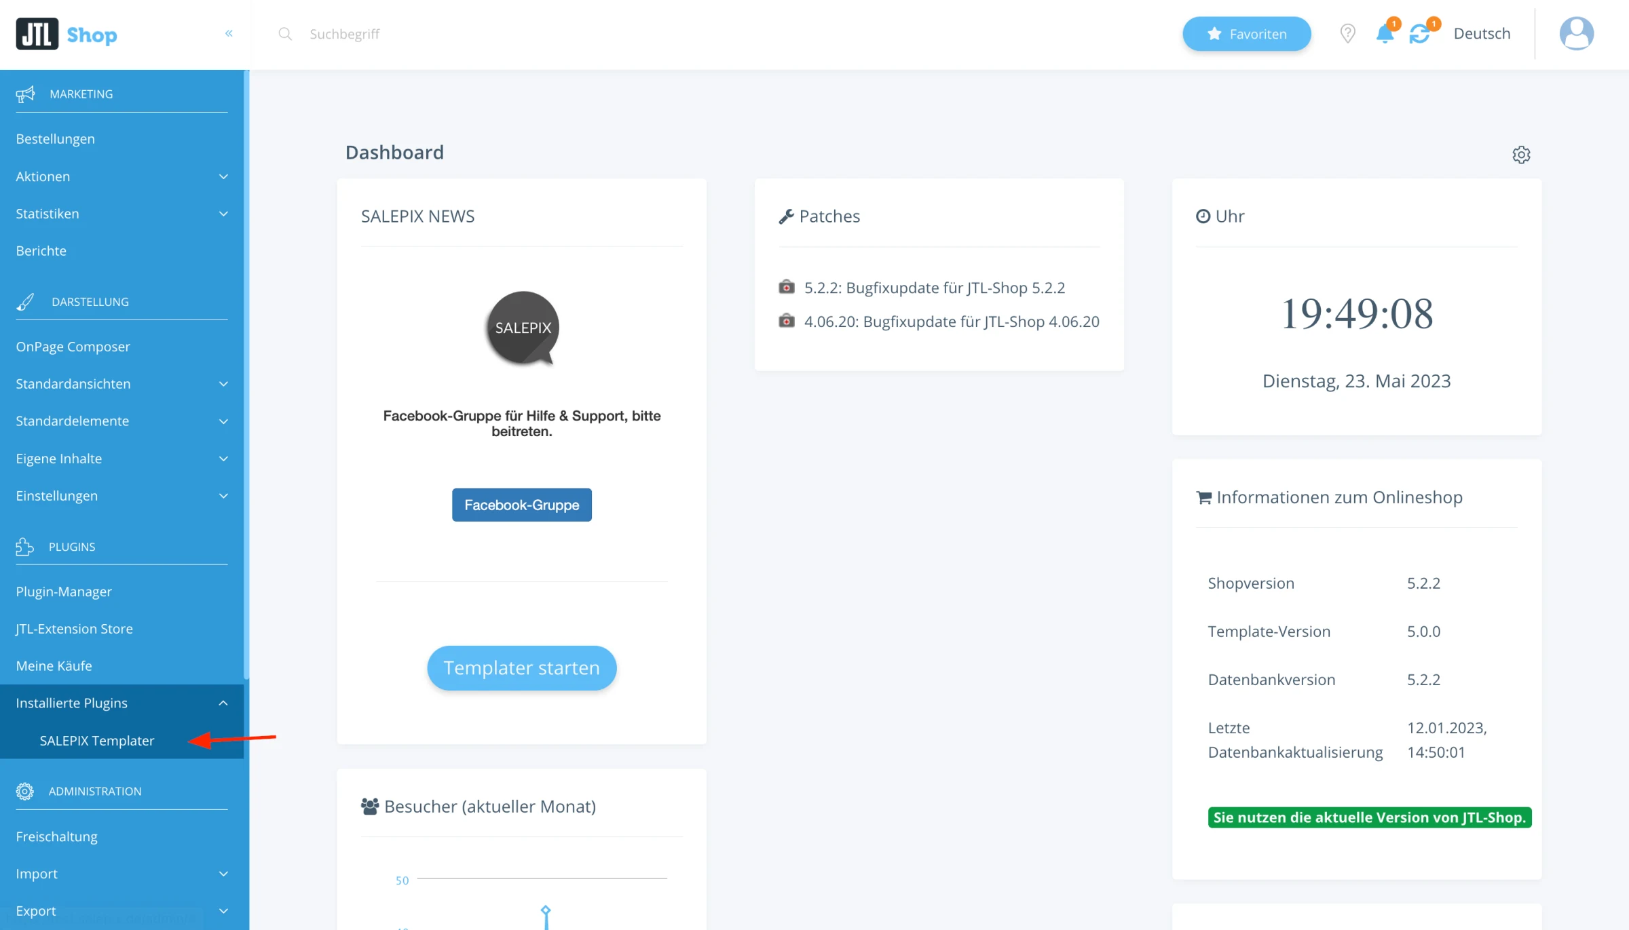1629x930 pixels.
Task: Click the search magnifier icon
Action: coord(285,34)
